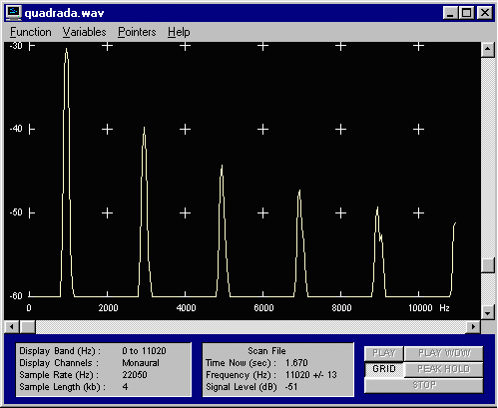The height and width of the screenshot is (408, 498).
Task: Click the vertical scrollbar thumb
Action: point(488,265)
